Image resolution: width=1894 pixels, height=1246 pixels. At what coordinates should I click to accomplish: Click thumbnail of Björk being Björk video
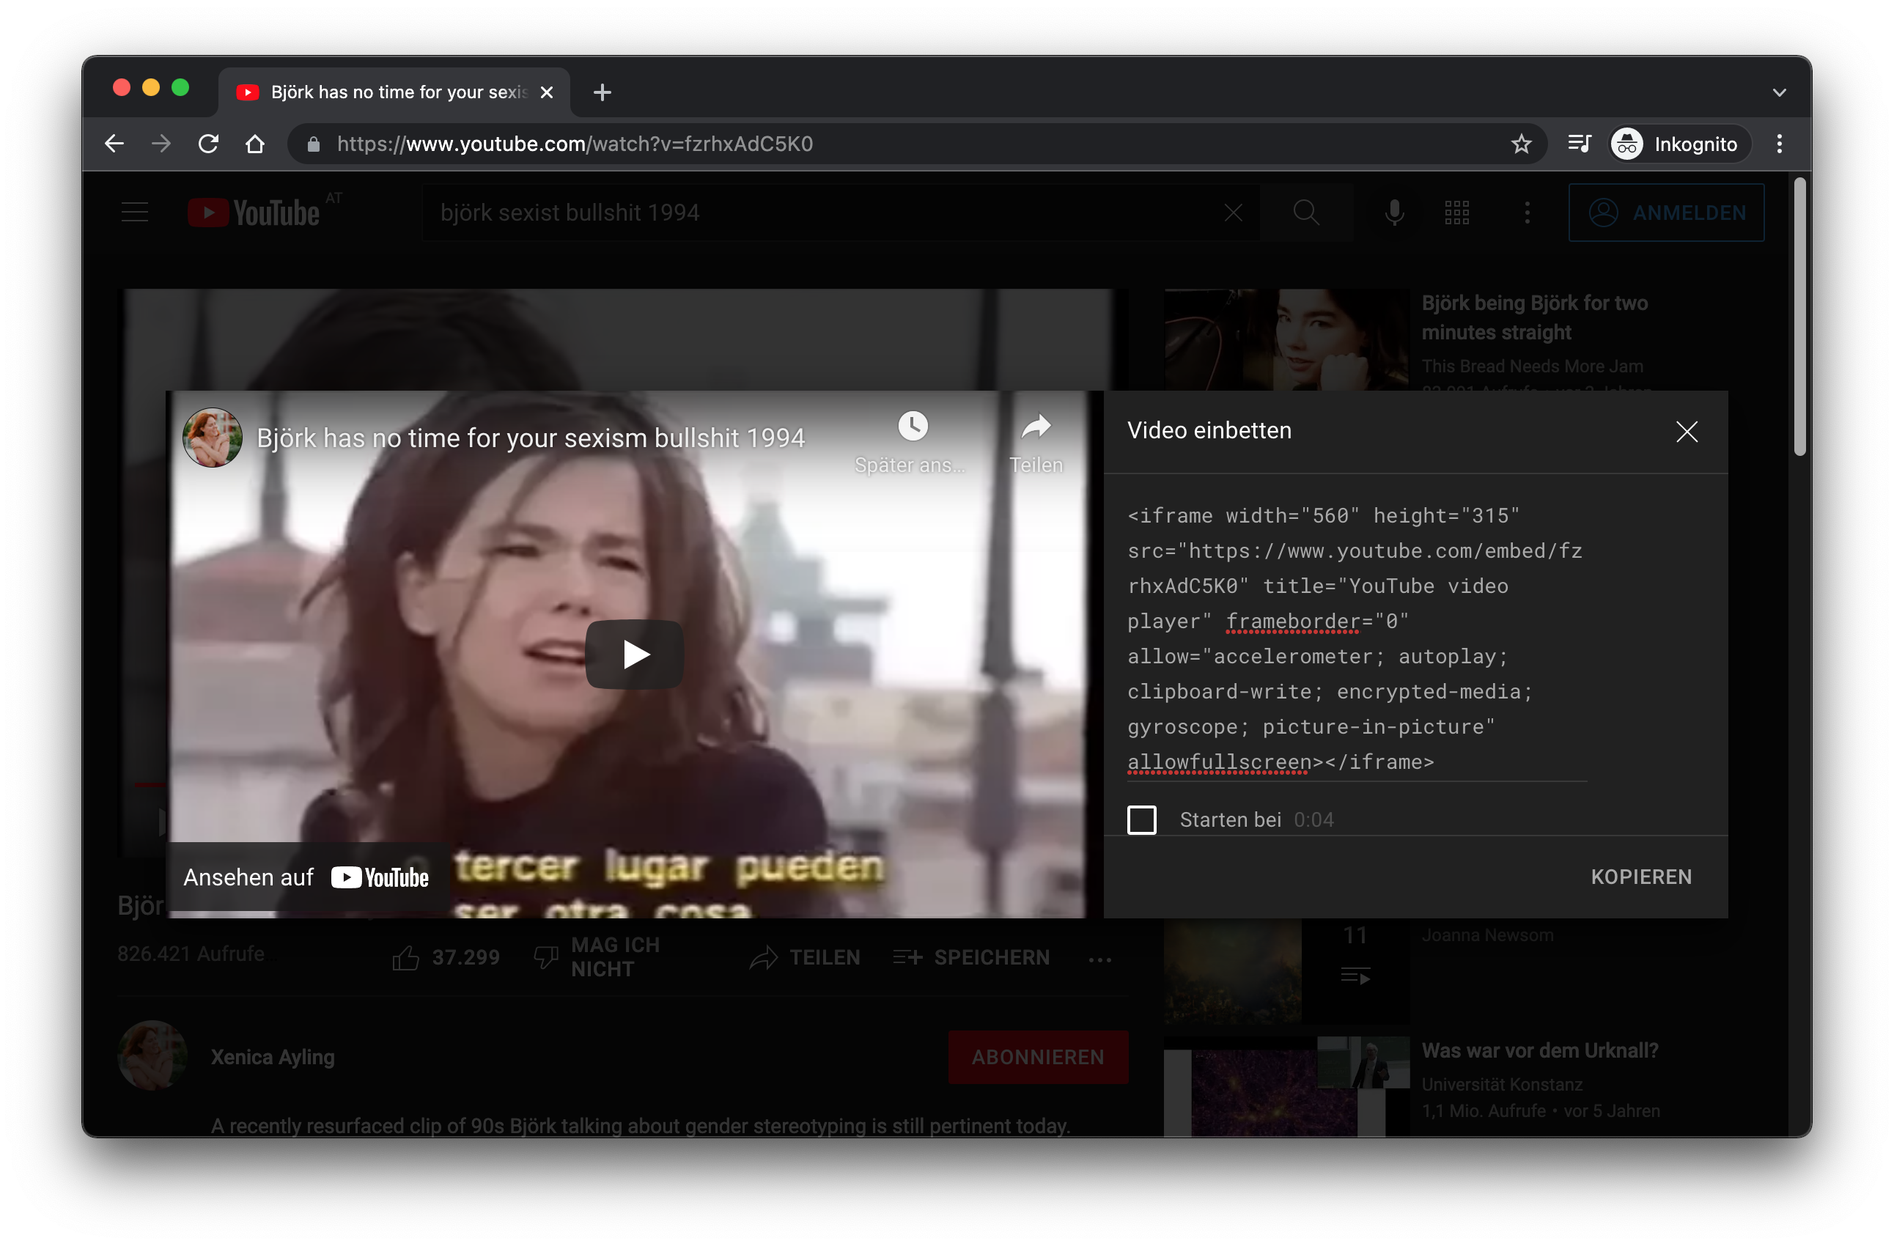click(1286, 340)
